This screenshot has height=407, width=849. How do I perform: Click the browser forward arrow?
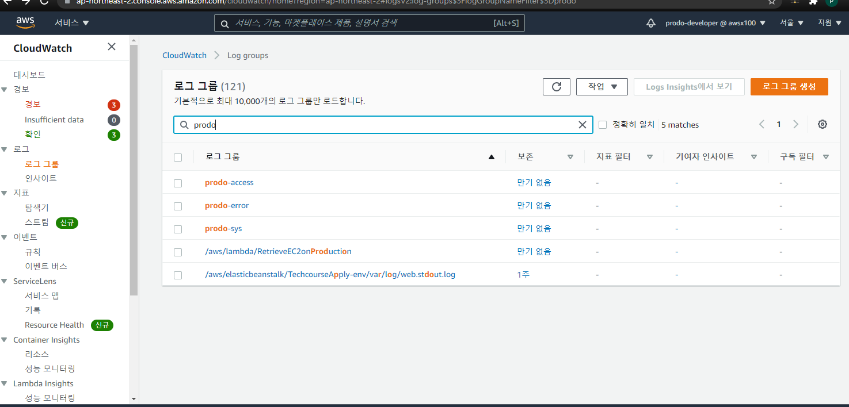pyautogui.click(x=25, y=2)
